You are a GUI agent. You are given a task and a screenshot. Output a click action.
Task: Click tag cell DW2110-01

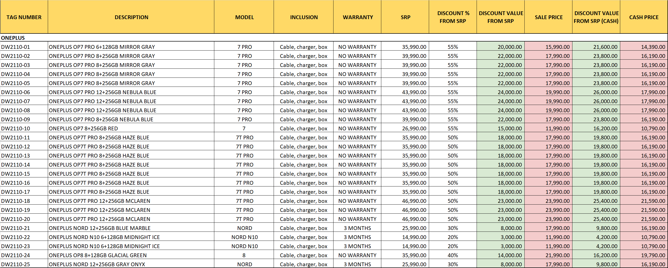click(24, 47)
